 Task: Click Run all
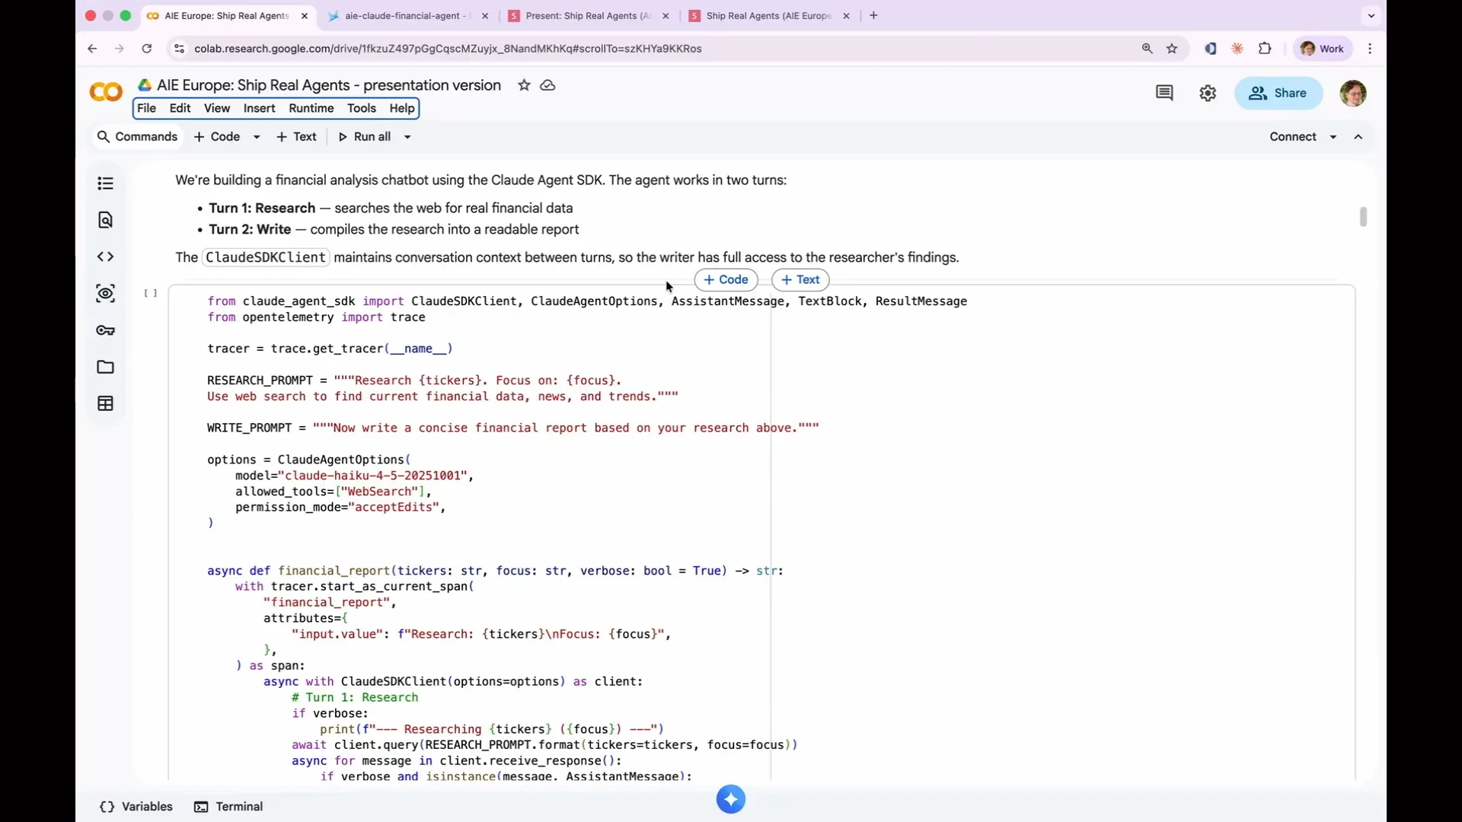(364, 137)
